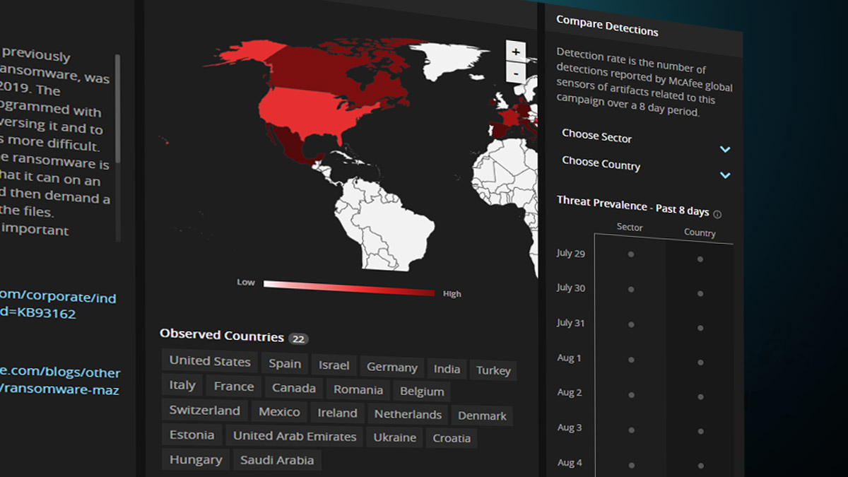This screenshot has height=477, width=848.
Task: Select the Netherlands country tag
Action: click(408, 414)
